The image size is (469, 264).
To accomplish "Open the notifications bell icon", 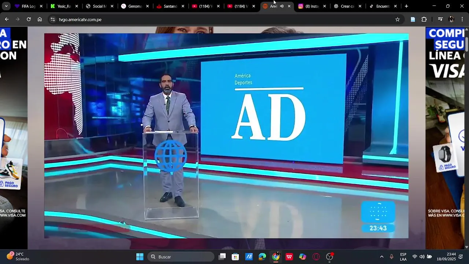I will pos(461,257).
